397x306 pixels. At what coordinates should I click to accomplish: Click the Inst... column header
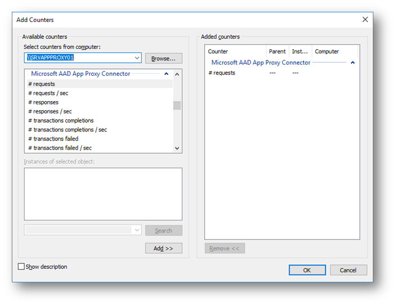point(300,51)
